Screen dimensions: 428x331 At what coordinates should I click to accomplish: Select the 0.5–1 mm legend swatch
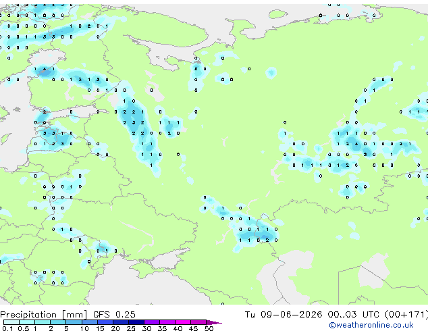[27, 322]
